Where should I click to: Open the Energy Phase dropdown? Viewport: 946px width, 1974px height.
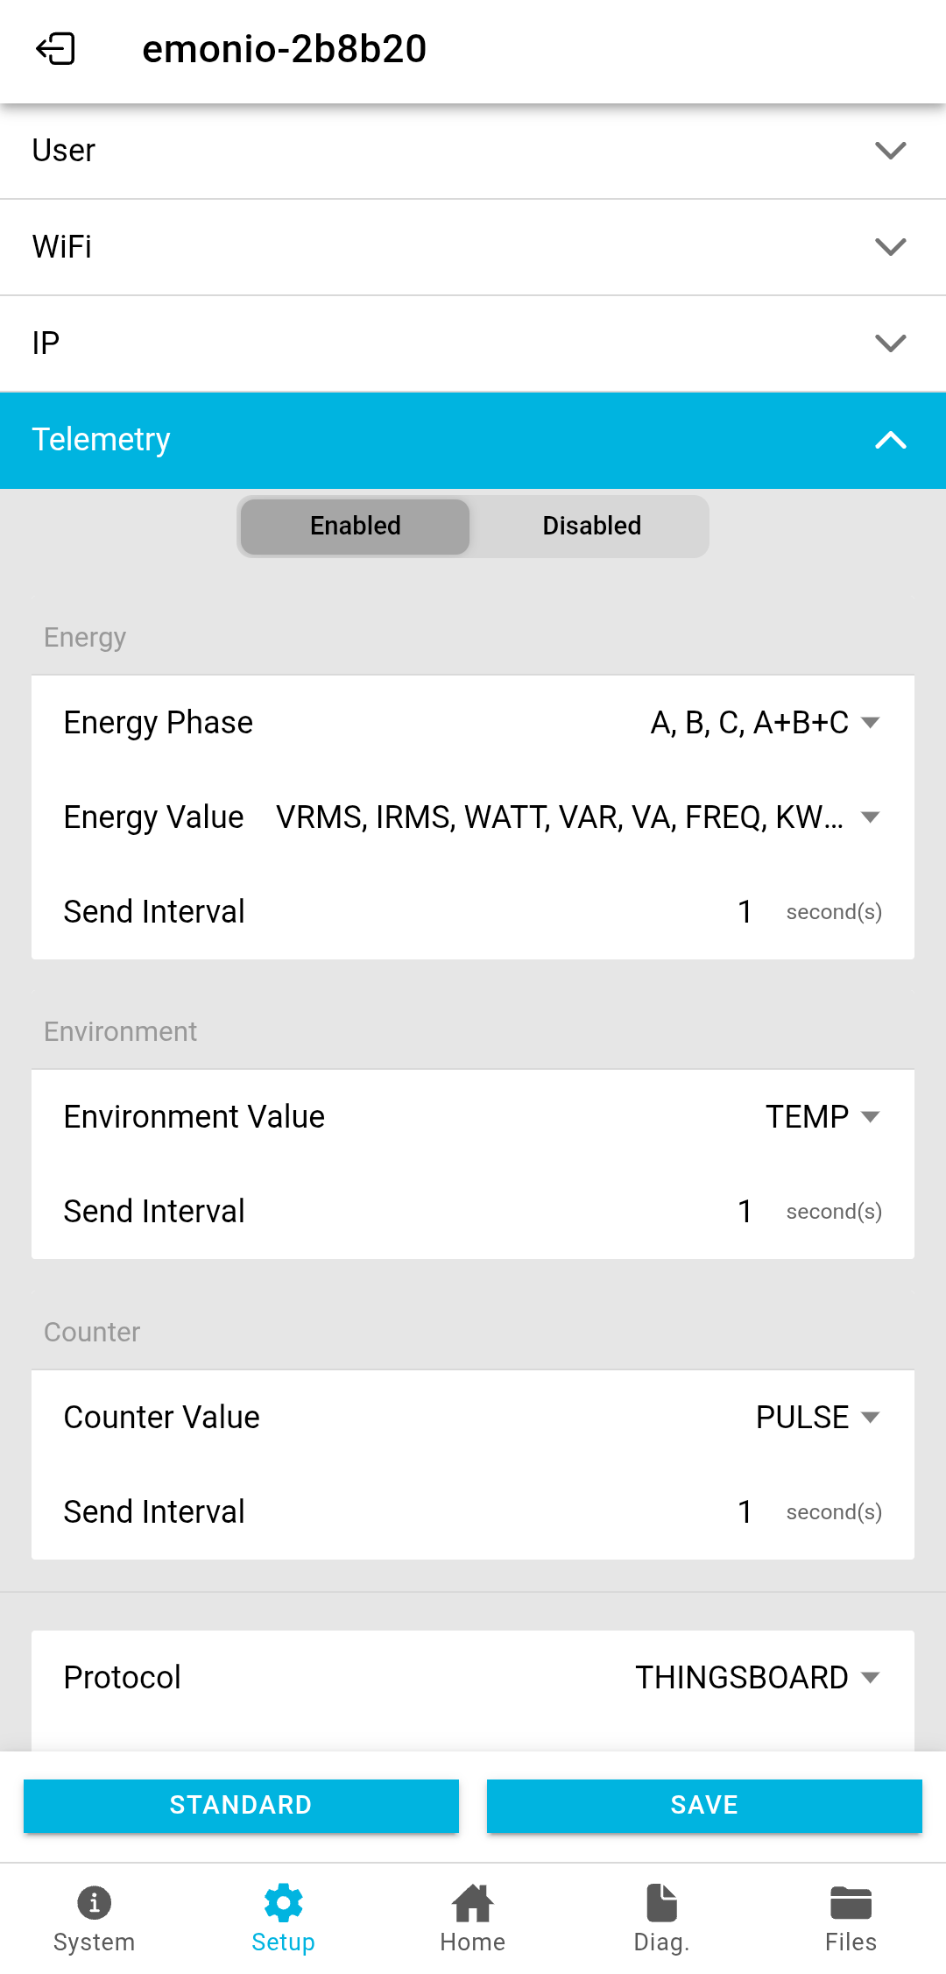(x=764, y=723)
